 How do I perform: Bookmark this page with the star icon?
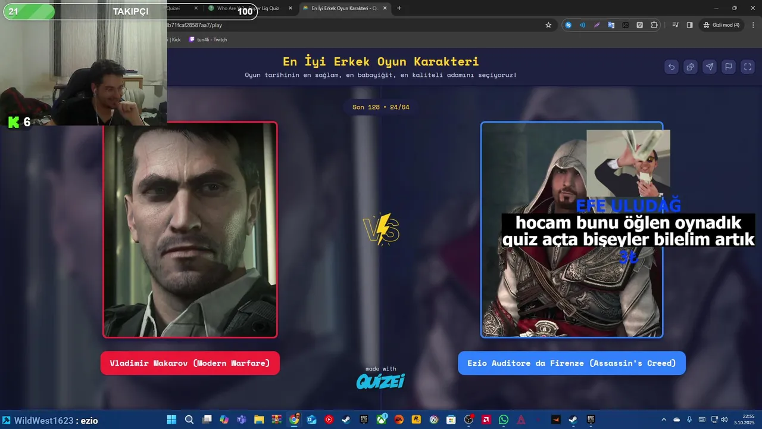click(x=548, y=25)
